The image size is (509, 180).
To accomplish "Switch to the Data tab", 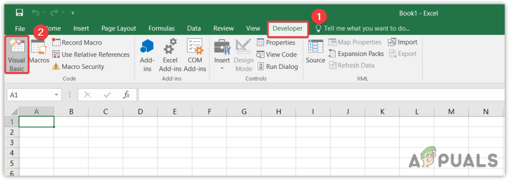I will [194, 28].
